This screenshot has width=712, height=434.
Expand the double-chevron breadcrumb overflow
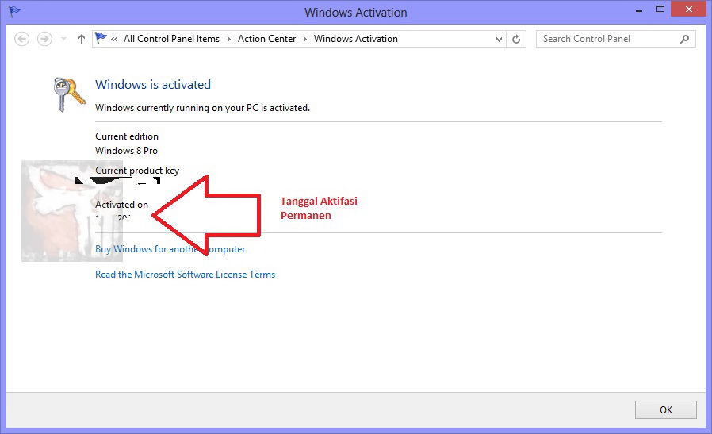(x=114, y=39)
